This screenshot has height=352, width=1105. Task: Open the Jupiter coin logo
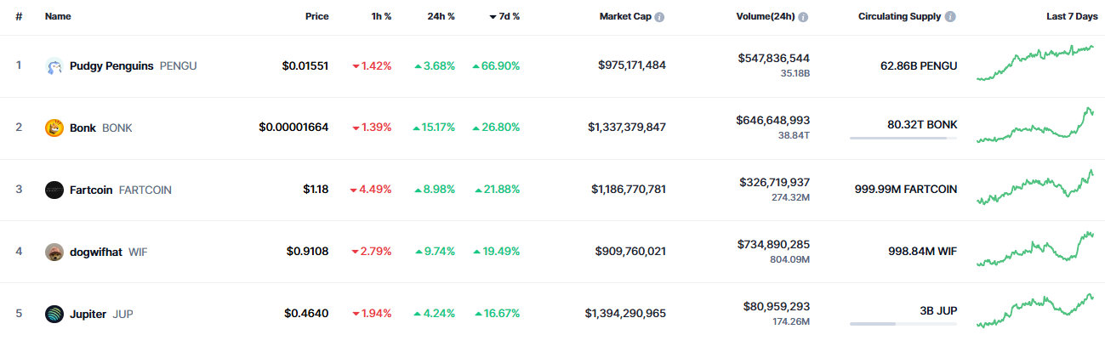tap(54, 314)
